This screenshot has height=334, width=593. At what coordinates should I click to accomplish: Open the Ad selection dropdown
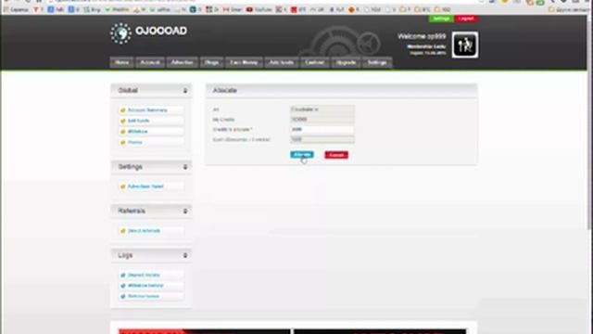322,109
